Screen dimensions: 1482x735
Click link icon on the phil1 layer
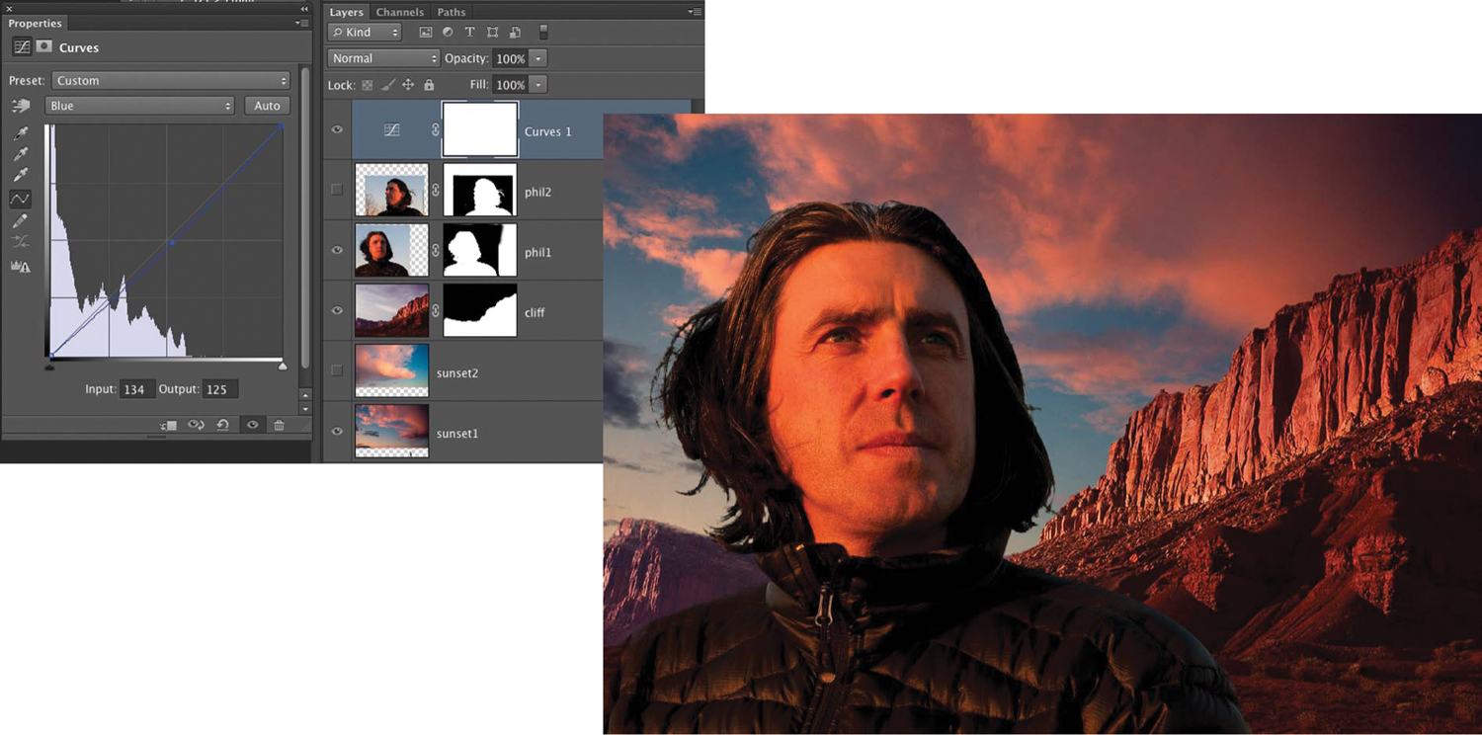[436, 250]
